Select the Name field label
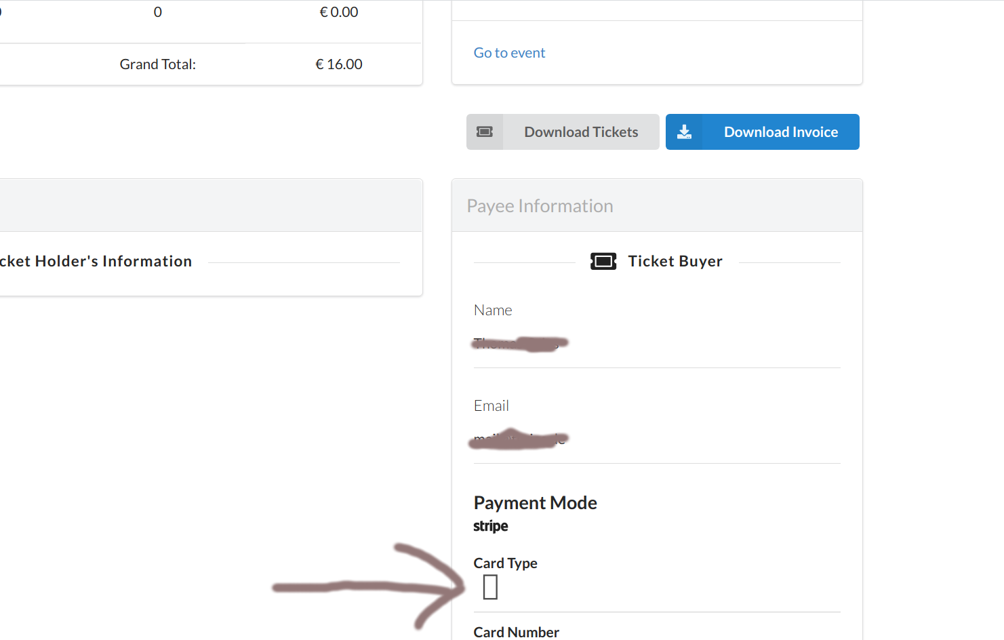 493,310
